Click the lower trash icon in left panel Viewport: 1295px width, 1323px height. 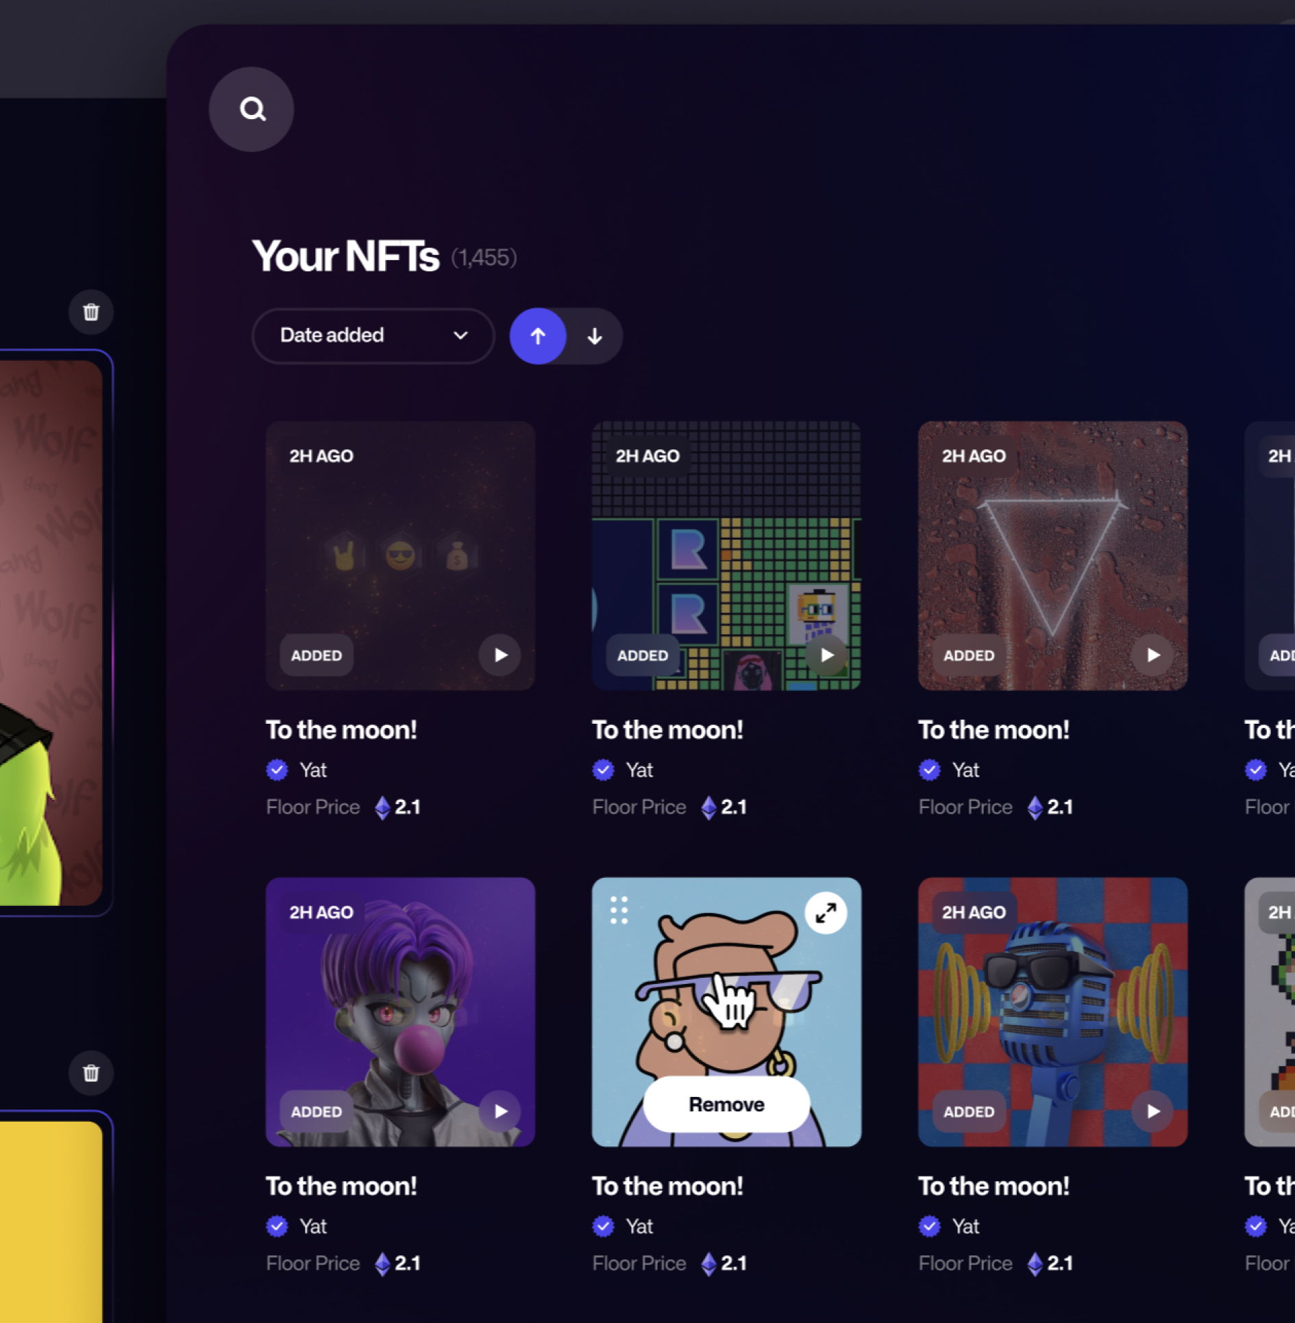91,1072
